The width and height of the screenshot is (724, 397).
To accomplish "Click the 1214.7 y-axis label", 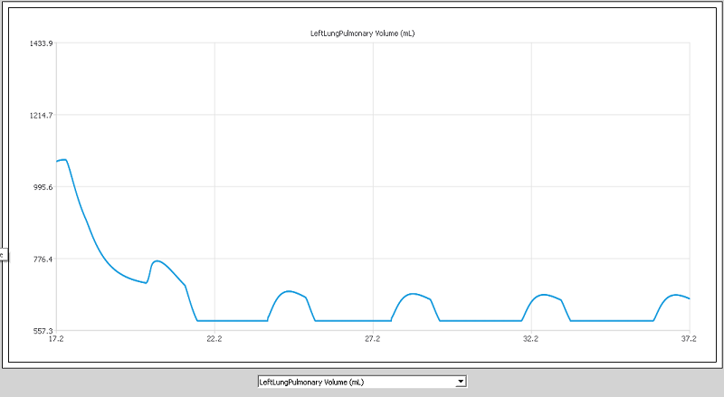I will click(42, 116).
